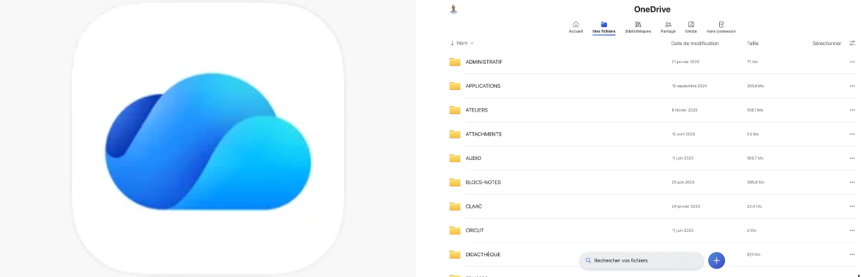
Task: Open the view options icon beside Sélectionner
Action: (x=852, y=43)
